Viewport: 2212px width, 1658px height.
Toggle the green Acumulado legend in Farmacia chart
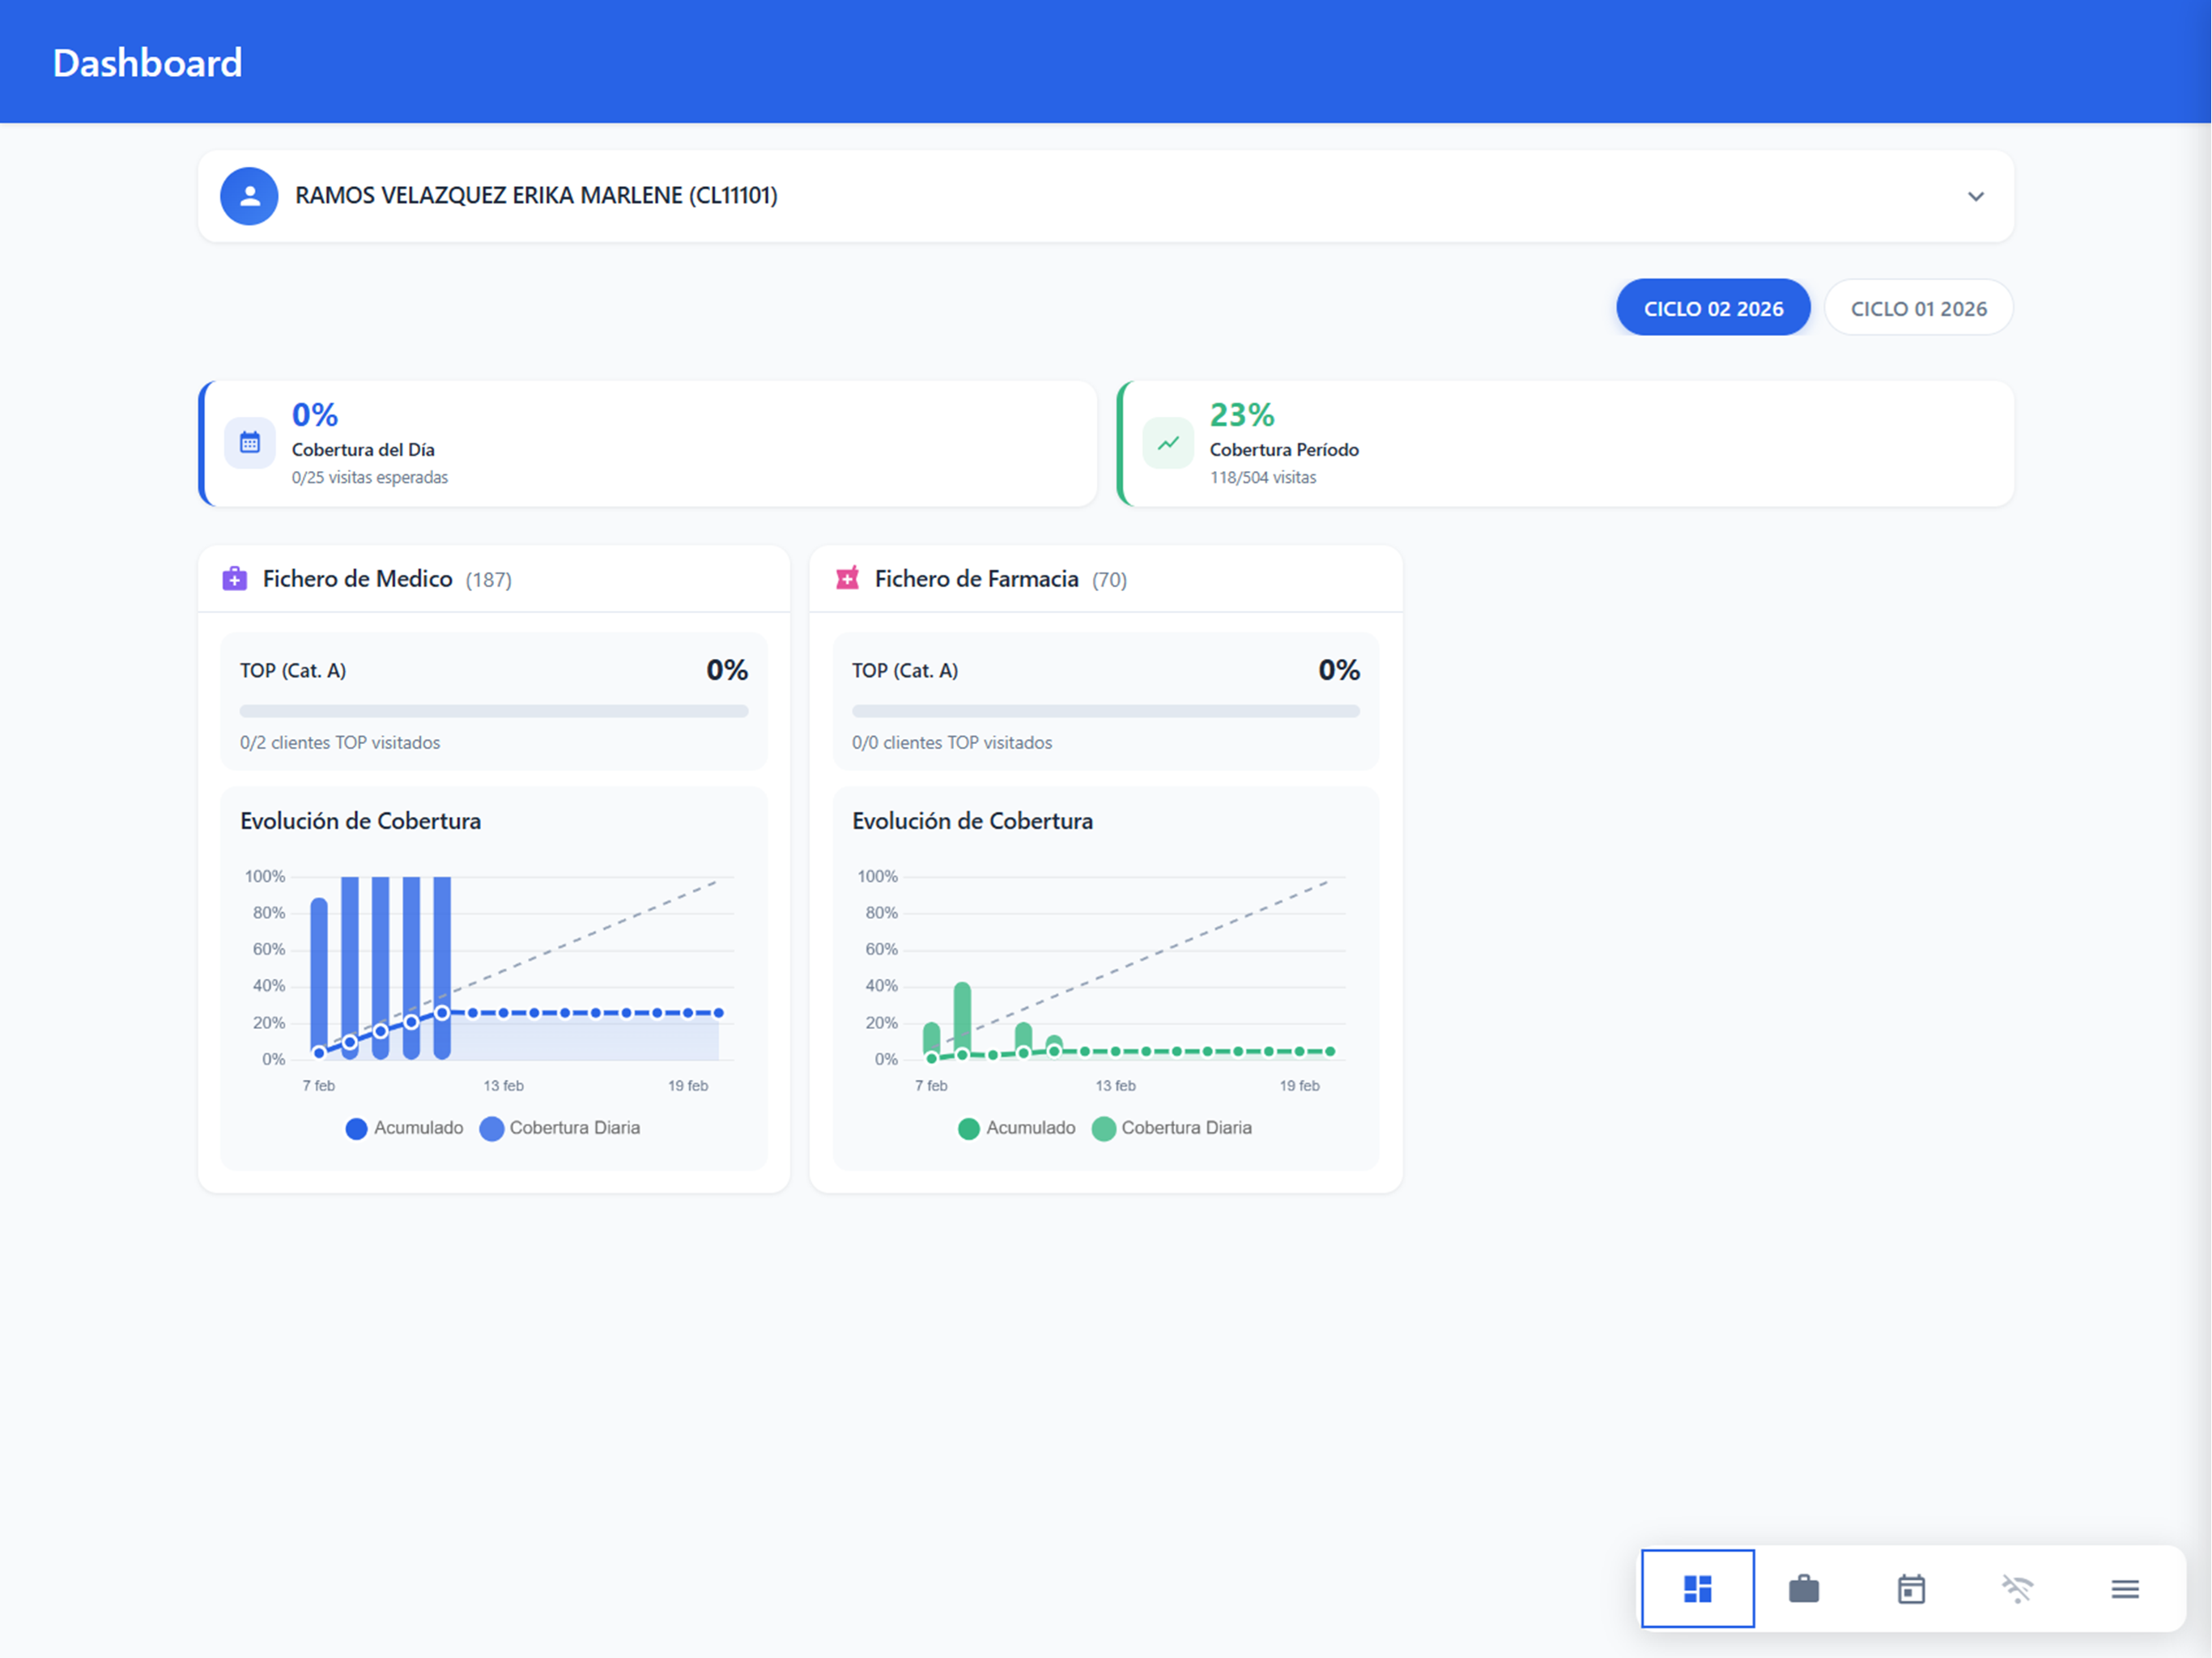pos(1016,1128)
